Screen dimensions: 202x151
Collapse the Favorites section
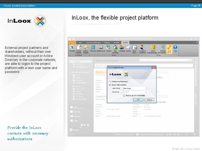click(x=71, y=58)
